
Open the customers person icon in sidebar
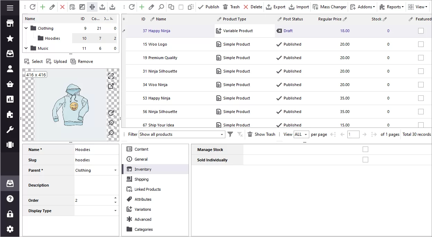[x=10, y=69]
